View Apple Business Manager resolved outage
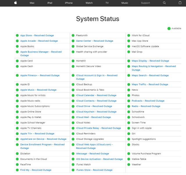Image resolution: width=186 pixels, height=175 pixels. point(41,54)
